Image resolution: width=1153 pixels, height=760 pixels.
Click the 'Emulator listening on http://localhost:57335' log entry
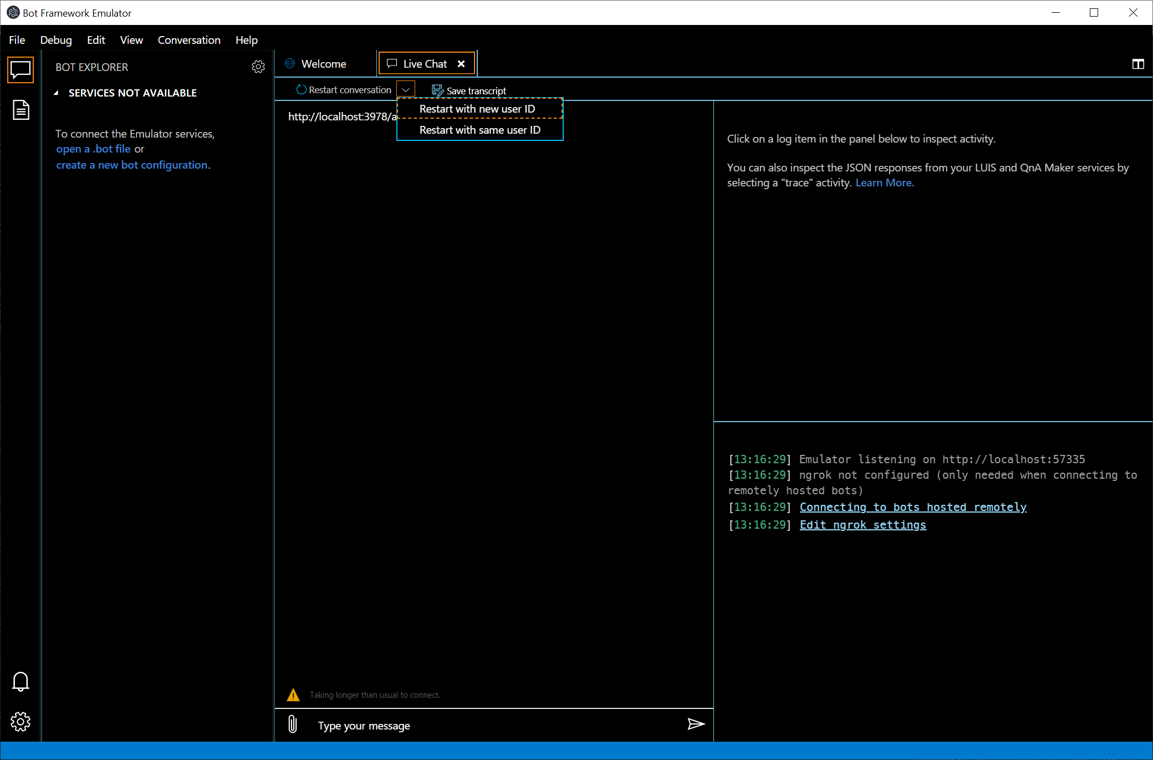(x=906, y=459)
